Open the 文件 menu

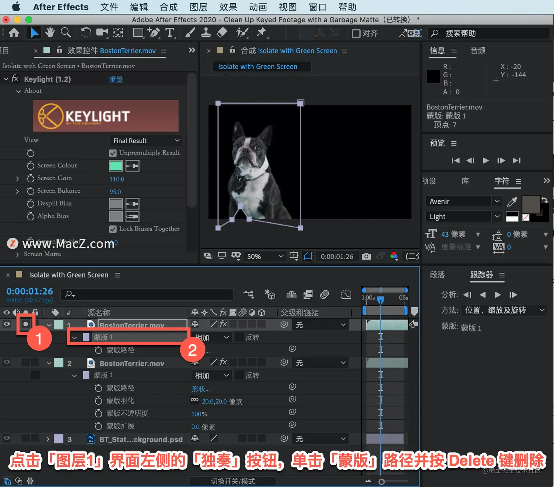109,7
